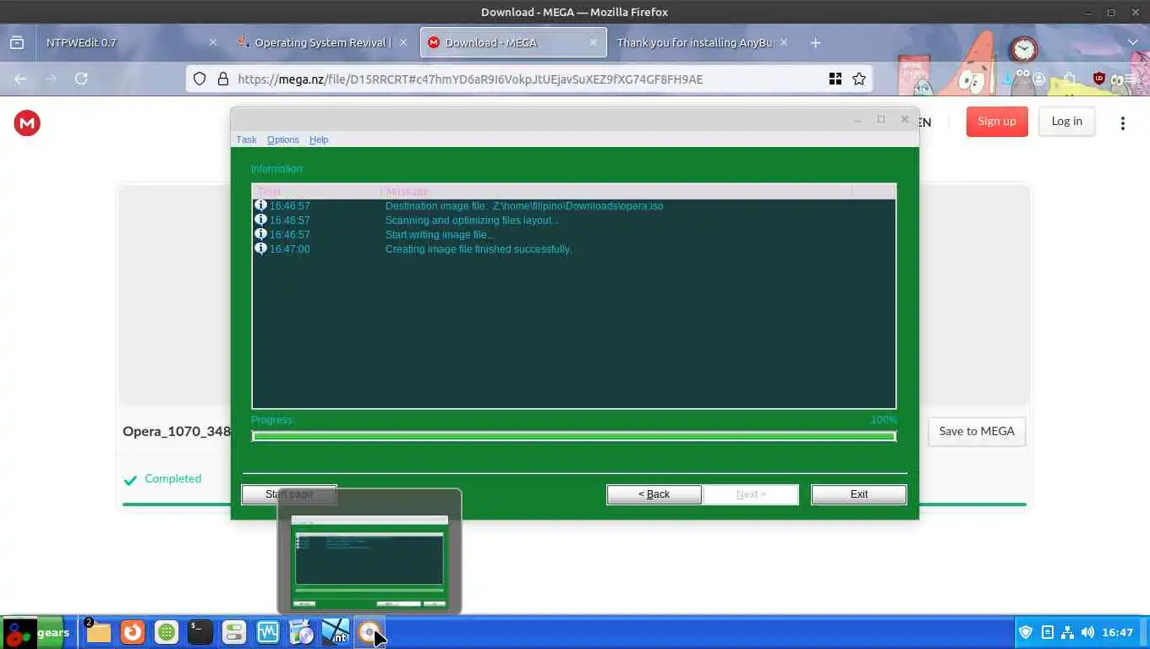The width and height of the screenshot is (1150, 649).
Task: Open the green app grid launcher icon
Action: tap(167, 632)
